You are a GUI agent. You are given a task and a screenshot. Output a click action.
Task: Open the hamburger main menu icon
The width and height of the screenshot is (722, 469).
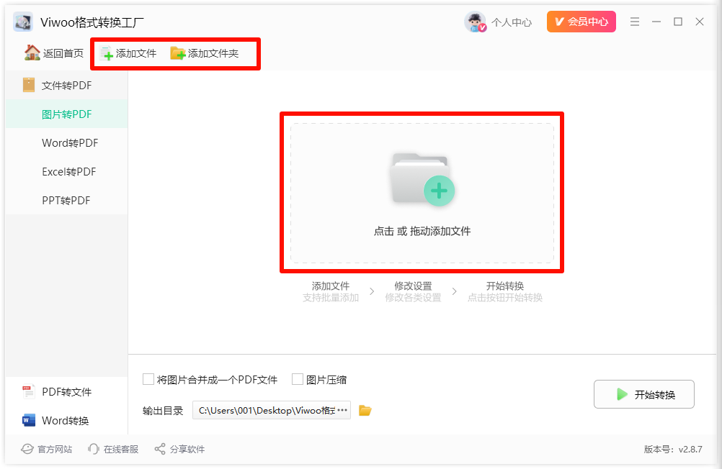pyautogui.click(x=635, y=22)
